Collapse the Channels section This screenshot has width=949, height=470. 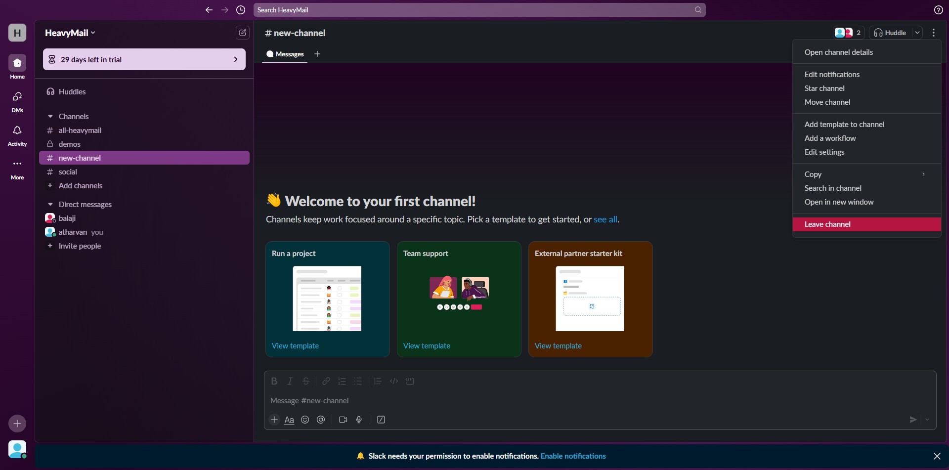pyautogui.click(x=50, y=117)
